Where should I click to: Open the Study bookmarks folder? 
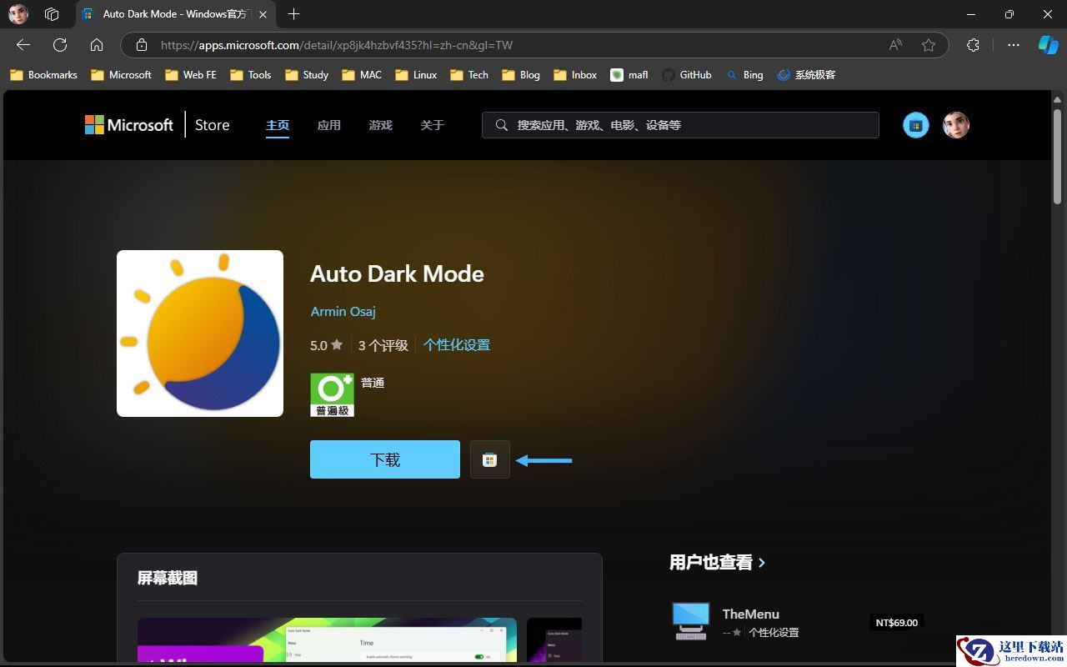click(x=307, y=75)
